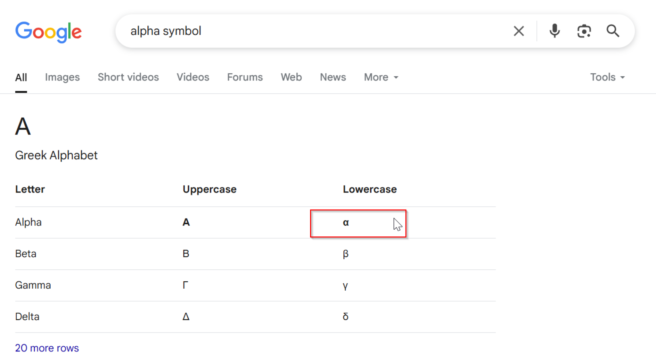This screenshot has width=656, height=355.
Task: Switch to the News tab
Action: [333, 77]
